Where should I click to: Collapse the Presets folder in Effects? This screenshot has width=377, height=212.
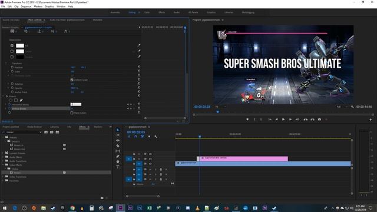[3, 137]
